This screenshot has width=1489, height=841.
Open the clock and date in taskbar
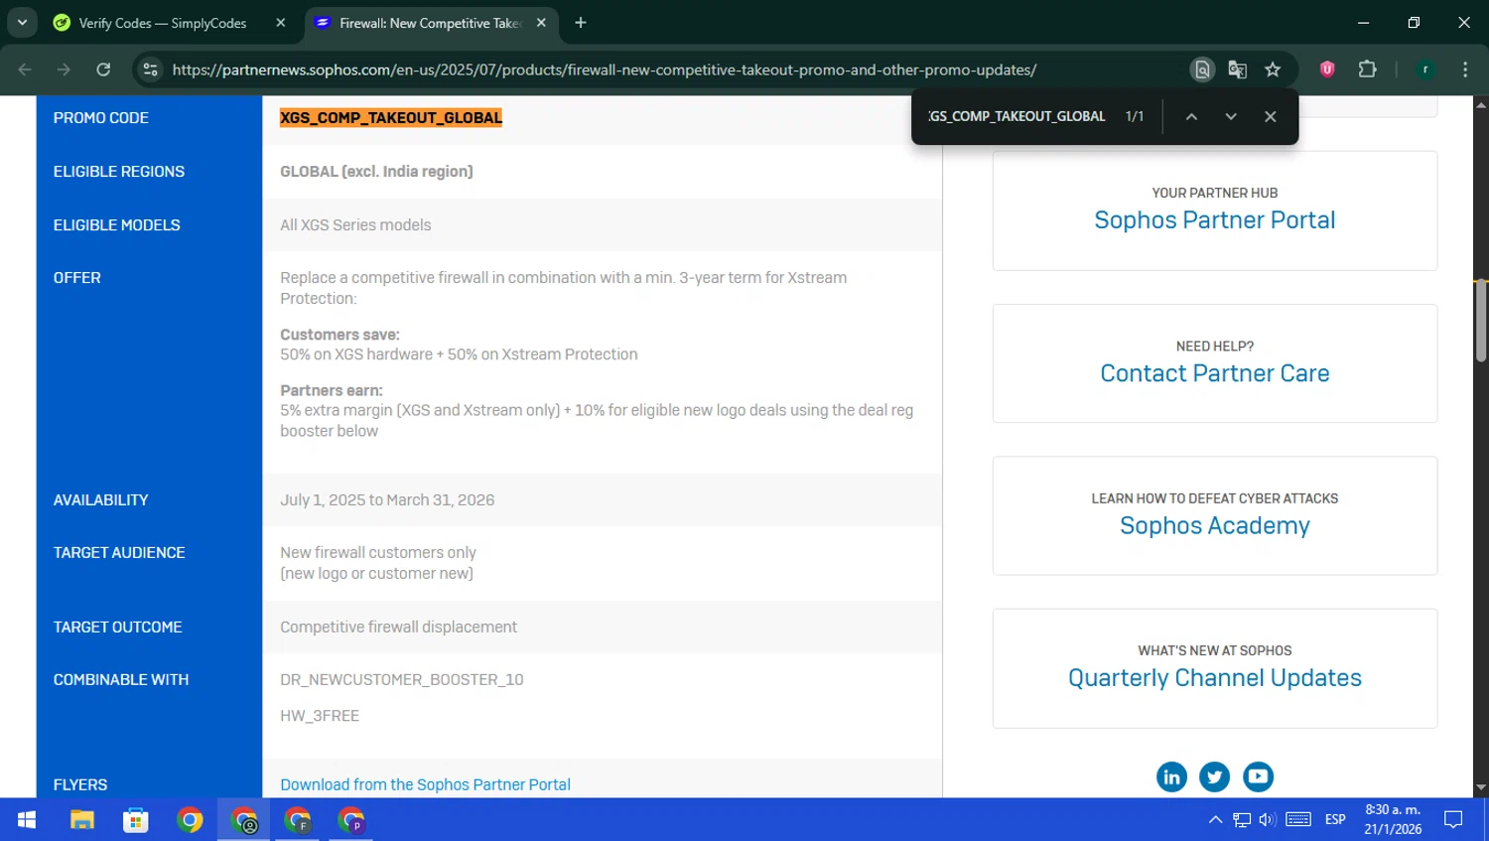[x=1393, y=820]
